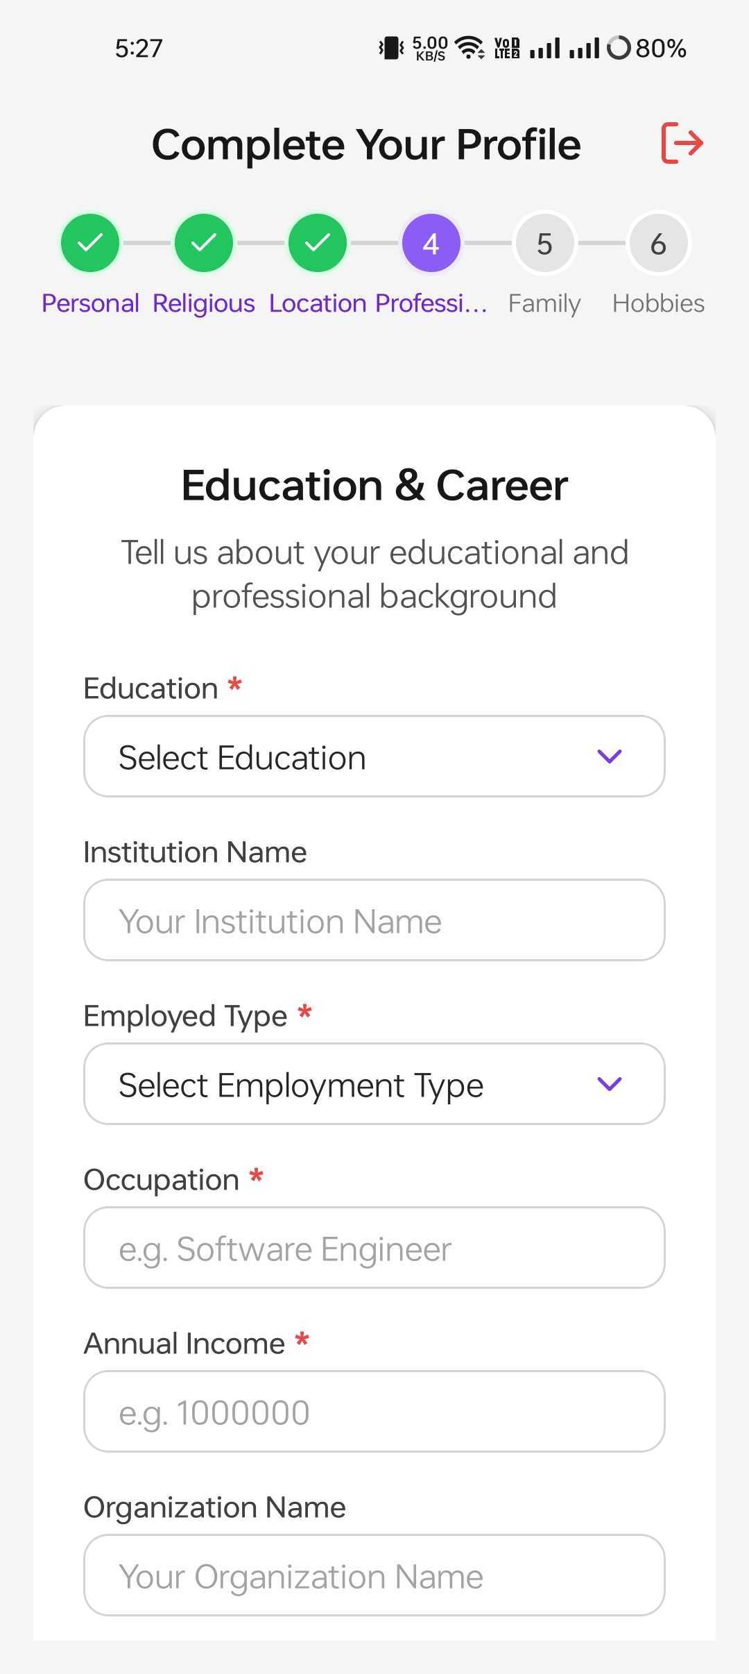Go to the Hobbies step label

pyautogui.click(x=658, y=303)
